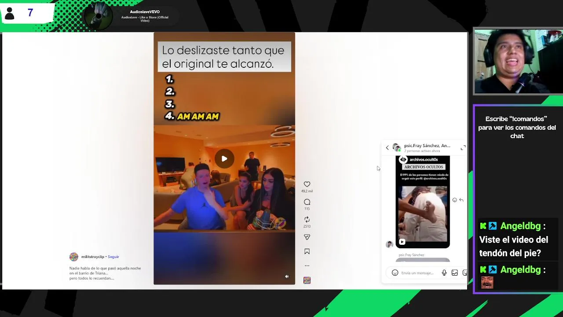
Task: Focus the 'Envía un mensaje...' input field
Action: pos(418,273)
